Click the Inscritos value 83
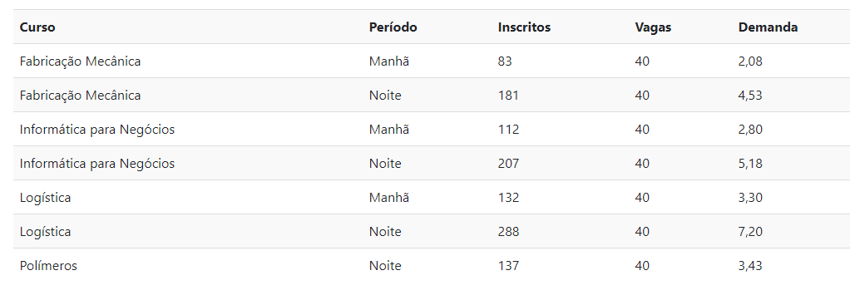This screenshot has width=850, height=300. pyautogui.click(x=505, y=61)
